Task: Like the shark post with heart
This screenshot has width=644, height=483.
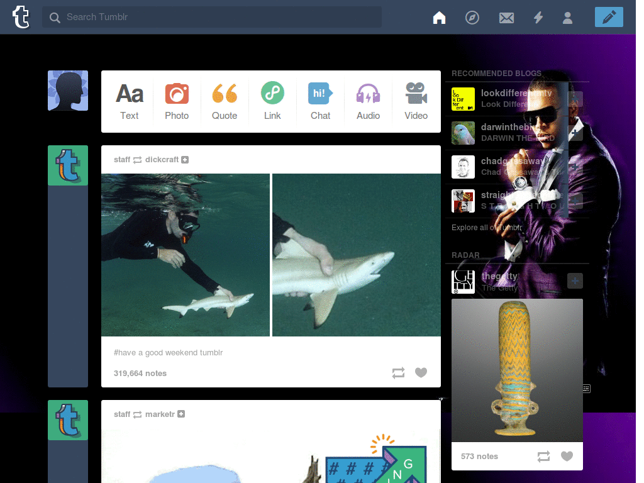Action: (421, 372)
